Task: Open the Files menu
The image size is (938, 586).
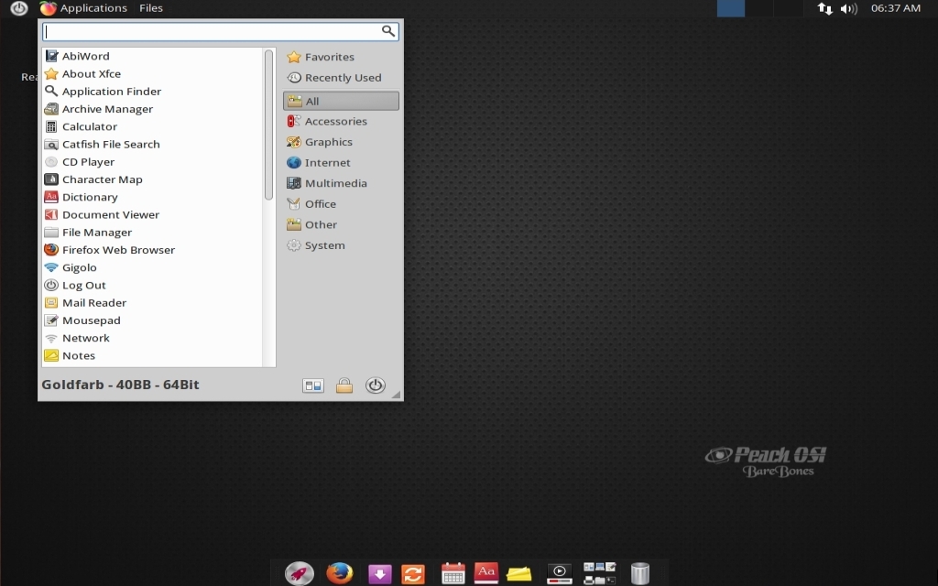Action: pyautogui.click(x=150, y=8)
